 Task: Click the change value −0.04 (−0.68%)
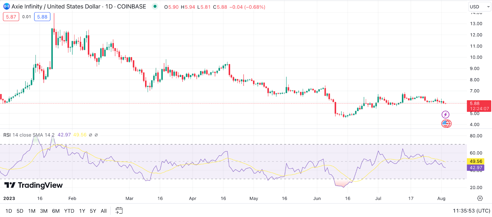(x=247, y=7)
